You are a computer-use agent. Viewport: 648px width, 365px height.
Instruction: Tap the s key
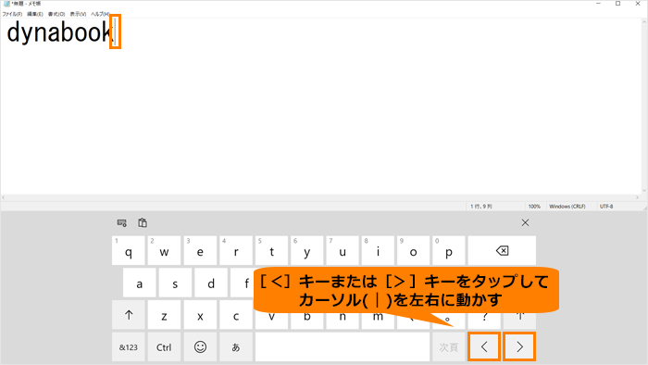click(175, 283)
